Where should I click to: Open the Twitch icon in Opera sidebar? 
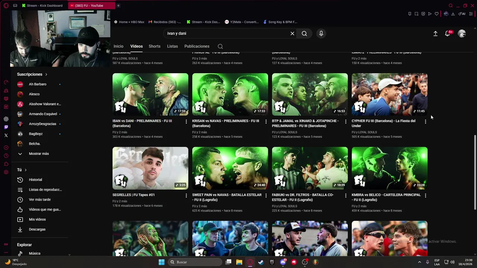pos(6,127)
